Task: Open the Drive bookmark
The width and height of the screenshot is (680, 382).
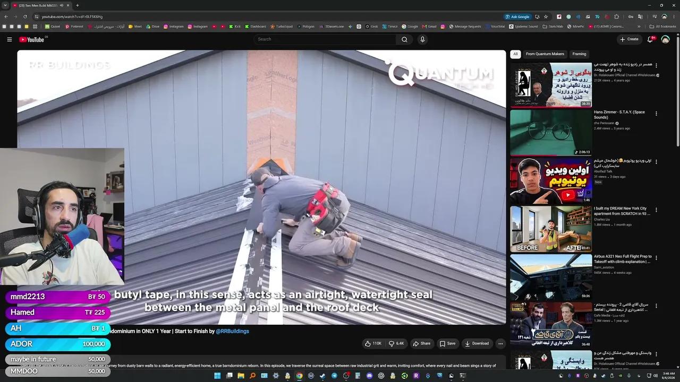Action: coord(152,27)
